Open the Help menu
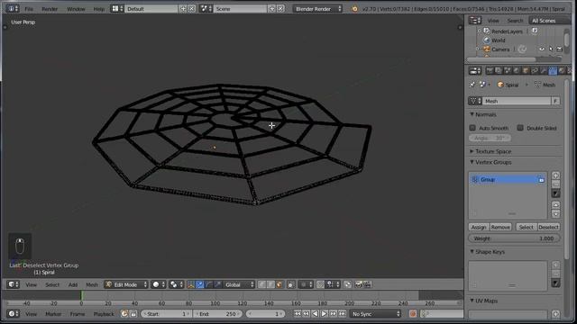 (98, 9)
